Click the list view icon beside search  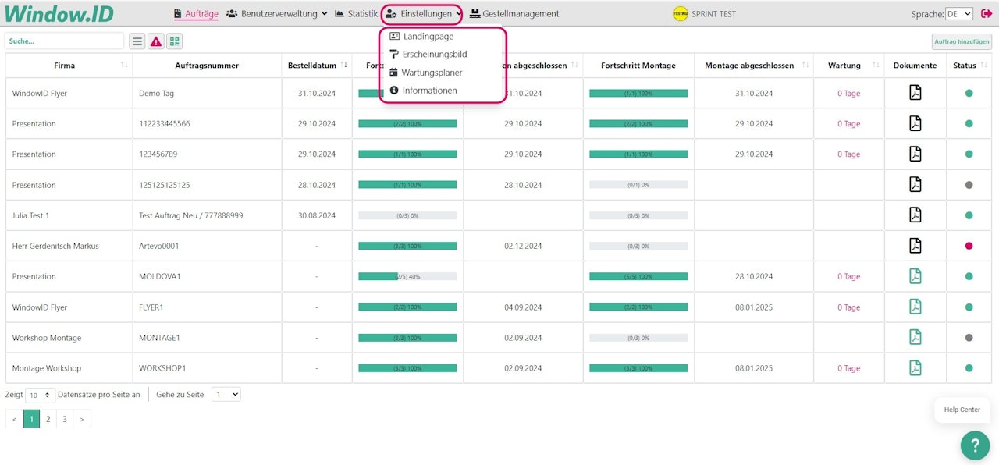(137, 41)
